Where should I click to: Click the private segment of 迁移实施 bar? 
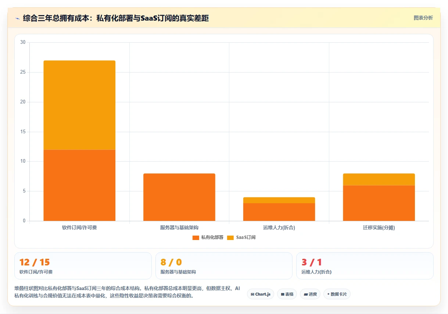pyautogui.click(x=379, y=203)
